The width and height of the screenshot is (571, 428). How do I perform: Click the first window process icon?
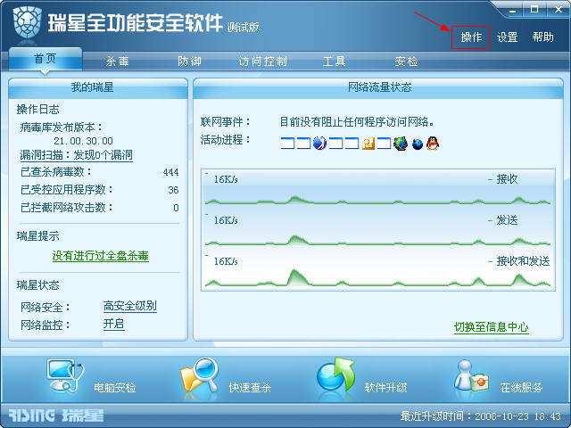coord(287,144)
